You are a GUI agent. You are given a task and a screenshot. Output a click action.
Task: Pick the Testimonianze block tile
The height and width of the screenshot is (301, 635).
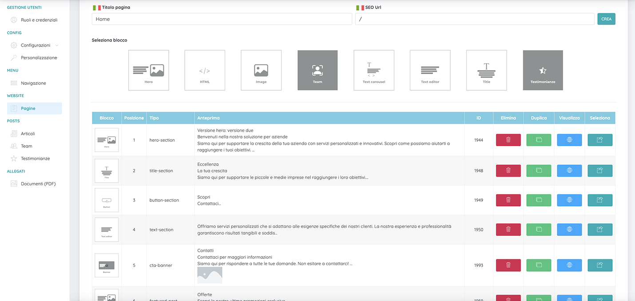543,70
